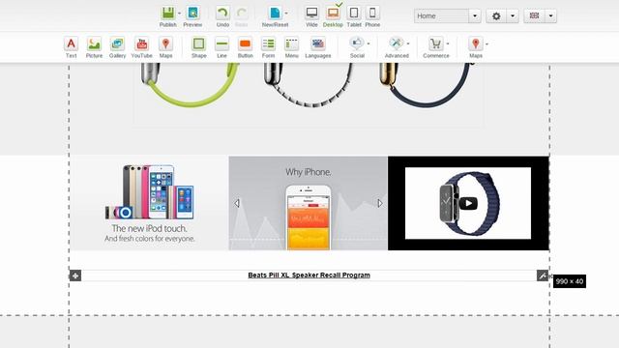
Task: Expand the Social dropdown arrow
Action: (368, 43)
